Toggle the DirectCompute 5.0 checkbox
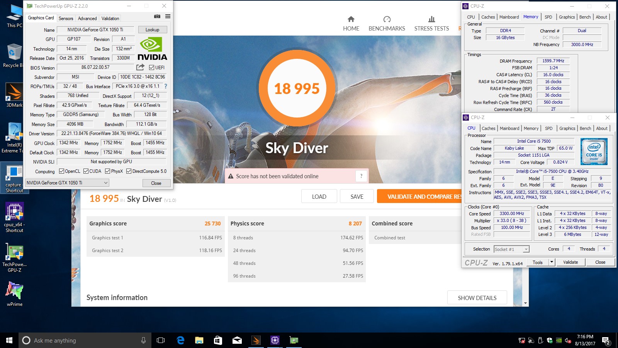The height and width of the screenshot is (348, 618). pyautogui.click(x=129, y=171)
